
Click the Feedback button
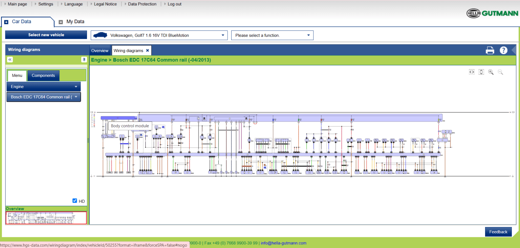coord(498,232)
